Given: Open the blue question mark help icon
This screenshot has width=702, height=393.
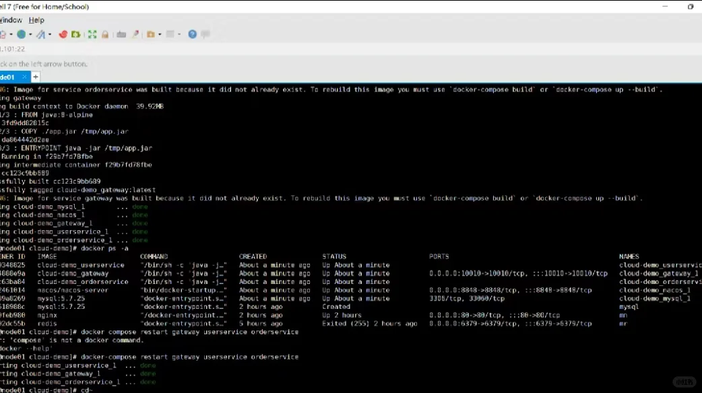Looking at the screenshot, I should 193,34.
